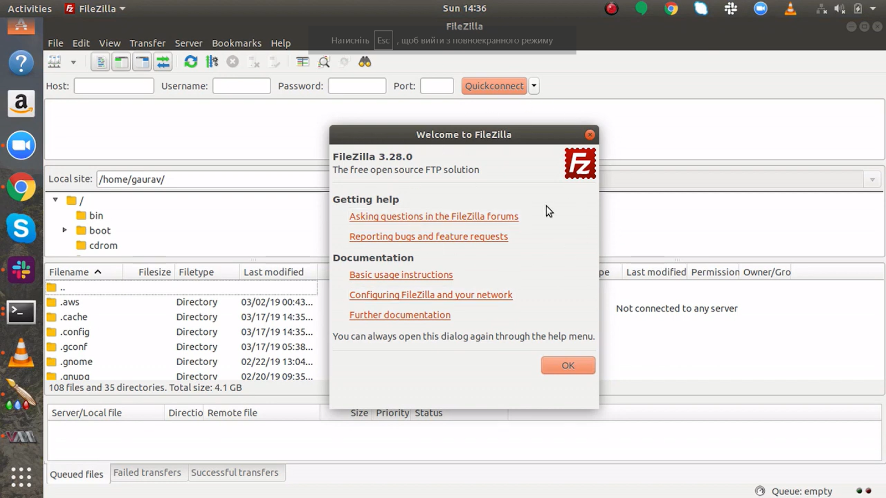Open Site Manager dropdown arrow in toolbar
Image resolution: width=886 pixels, height=498 pixels.
click(x=73, y=63)
